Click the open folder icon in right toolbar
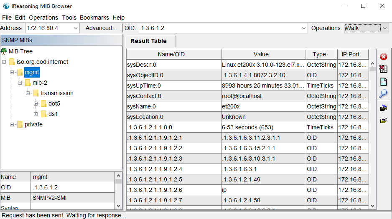This screenshot has height=219, width=392. pos(384,121)
